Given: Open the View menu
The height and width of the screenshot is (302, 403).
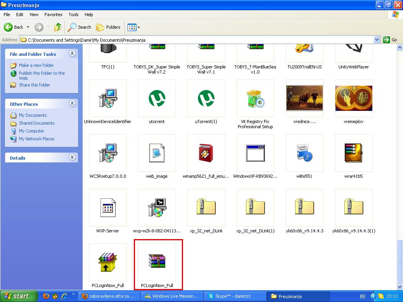Looking at the screenshot, I should [x=34, y=15].
